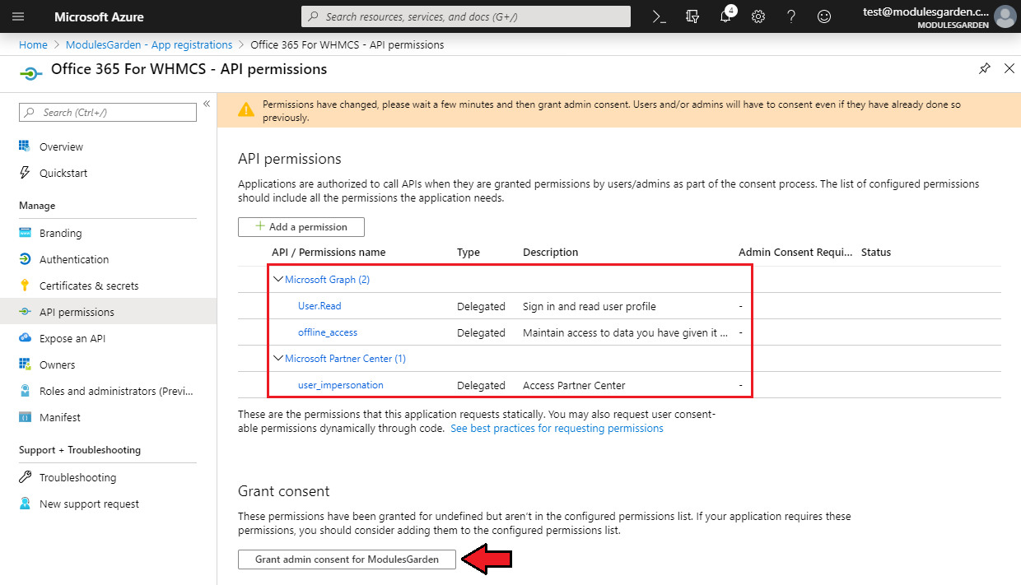Launch Cloud Shell from the top bar
Screen dimensions: 1021x585
(660, 16)
